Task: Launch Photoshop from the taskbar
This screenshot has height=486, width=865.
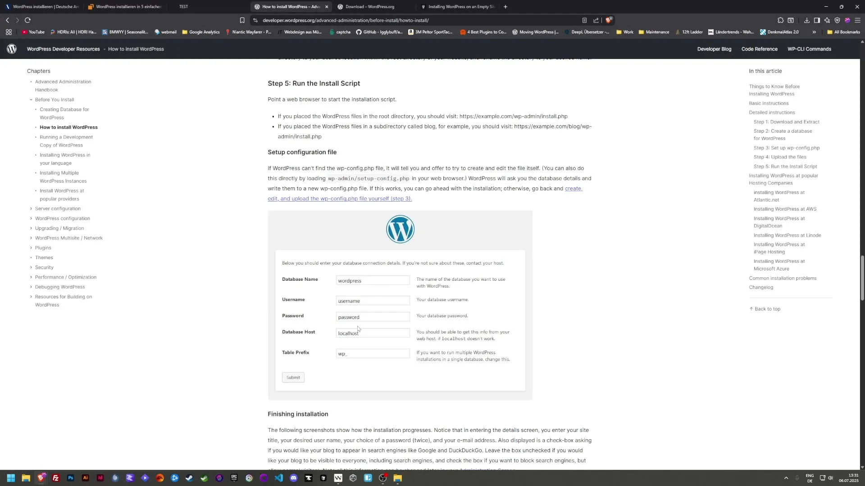Action: tap(70, 478)
